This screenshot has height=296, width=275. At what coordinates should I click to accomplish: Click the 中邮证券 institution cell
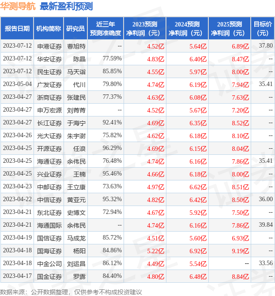click(x=49, y=187)
